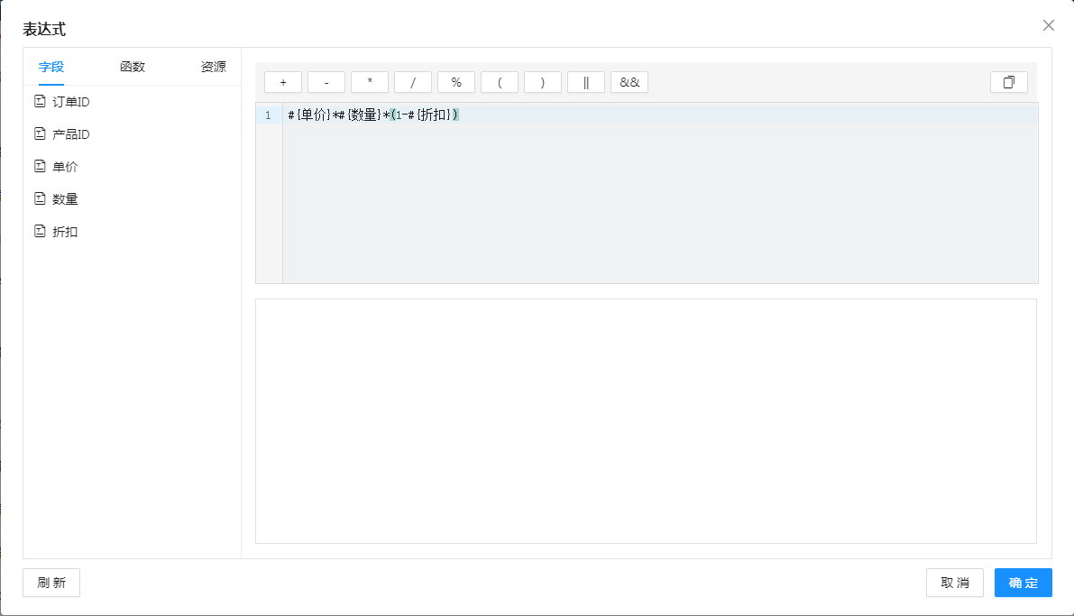Insert a left parenthesis
This screenshot has height=616, width=1074.
500,82
